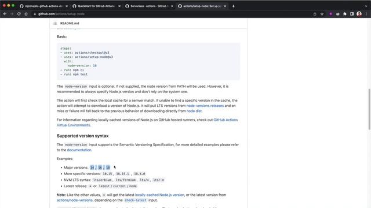Close the sls-github-actions tab
The height and width of the screenshot is (208, 371).
pos(67,6)
